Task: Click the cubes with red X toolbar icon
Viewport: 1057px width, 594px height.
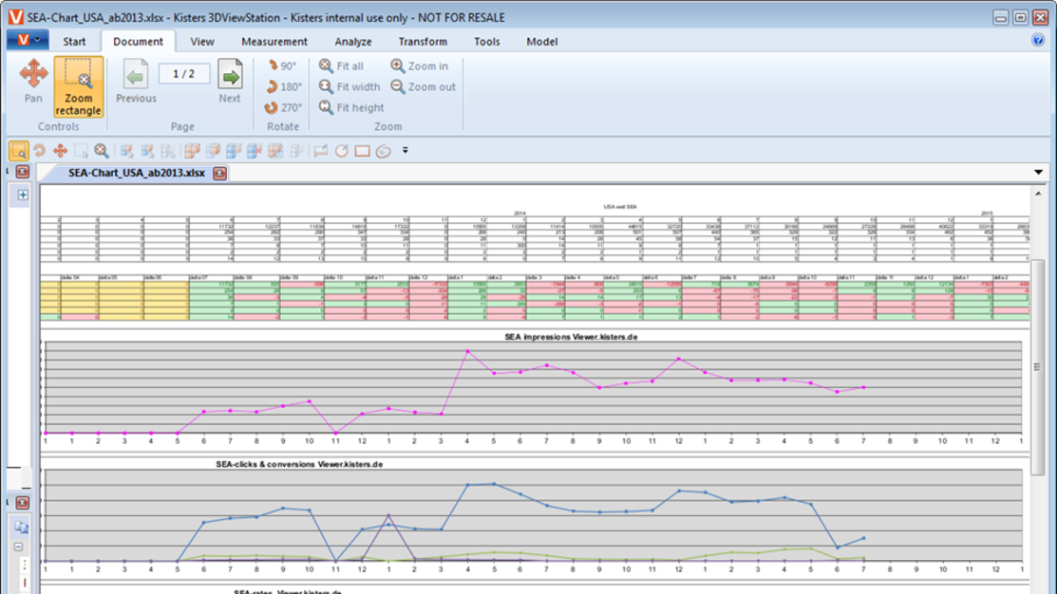Action: (x=255, y=151)
